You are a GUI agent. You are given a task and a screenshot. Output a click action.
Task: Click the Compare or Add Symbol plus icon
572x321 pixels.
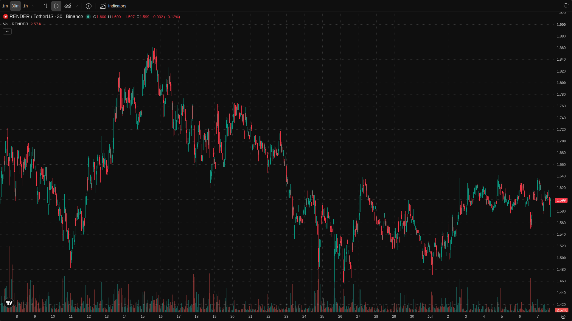pos(88,6)
